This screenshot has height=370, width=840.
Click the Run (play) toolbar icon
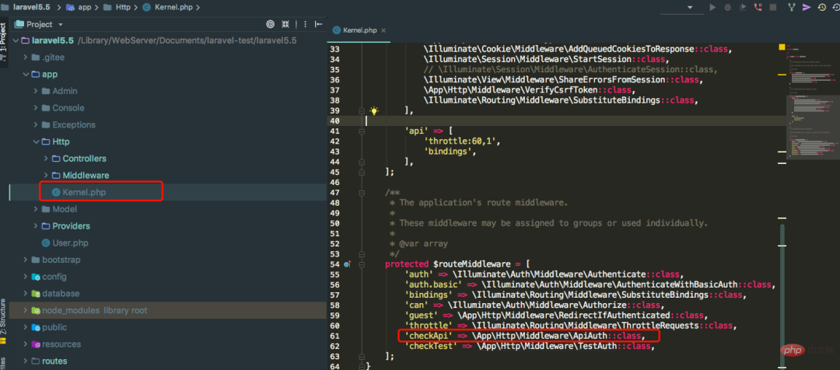click(712, 7)
